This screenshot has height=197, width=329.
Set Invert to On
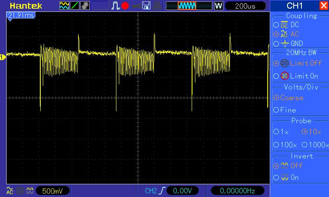(276, 178)
